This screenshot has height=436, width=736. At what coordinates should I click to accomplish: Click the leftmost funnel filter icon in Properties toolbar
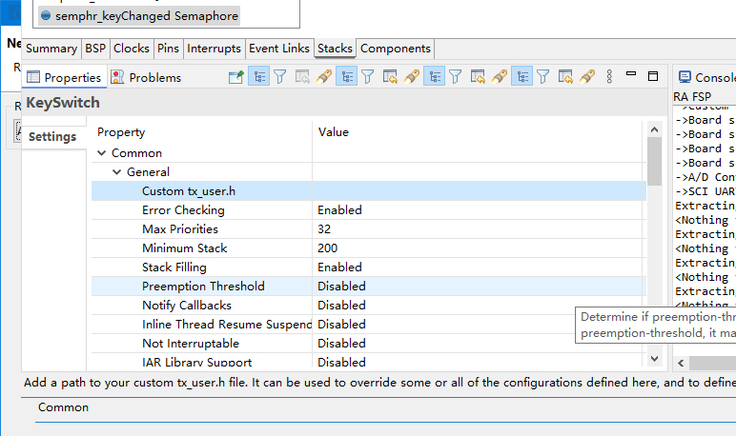280,77
